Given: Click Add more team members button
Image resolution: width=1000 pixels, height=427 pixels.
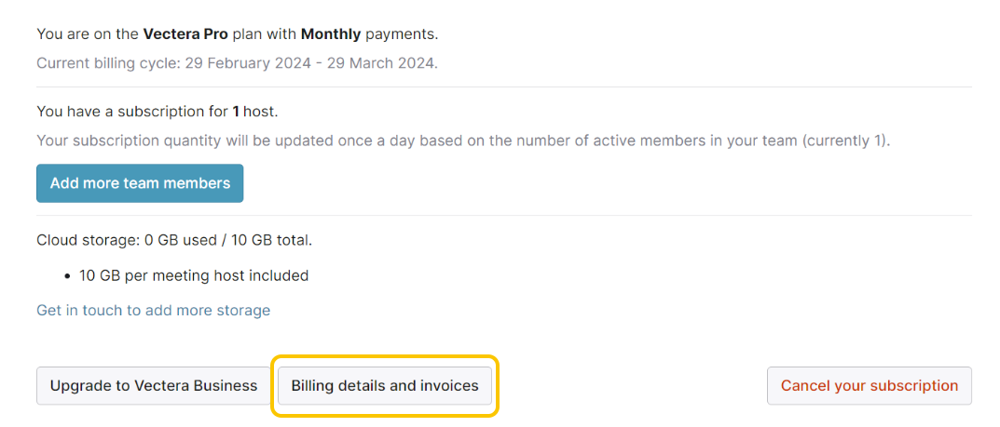Looking at the screenshot, I should click(140, 183).
